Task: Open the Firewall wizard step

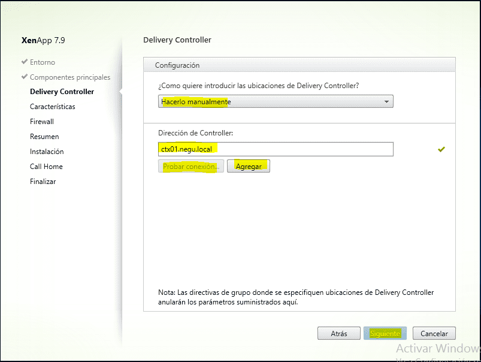Action: click(41, 121)
